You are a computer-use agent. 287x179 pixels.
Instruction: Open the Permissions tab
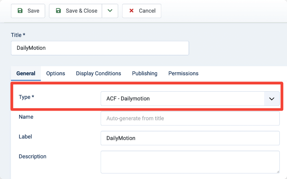click(184, 73)
